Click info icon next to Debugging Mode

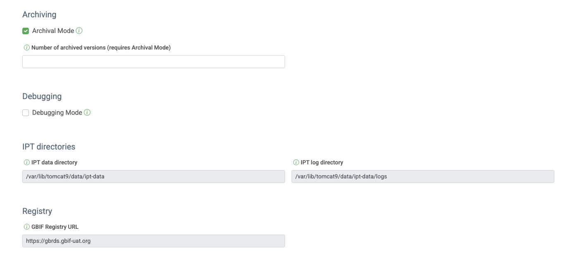87,112
